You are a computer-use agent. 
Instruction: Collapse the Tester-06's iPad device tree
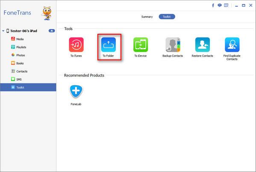(3, 31)
